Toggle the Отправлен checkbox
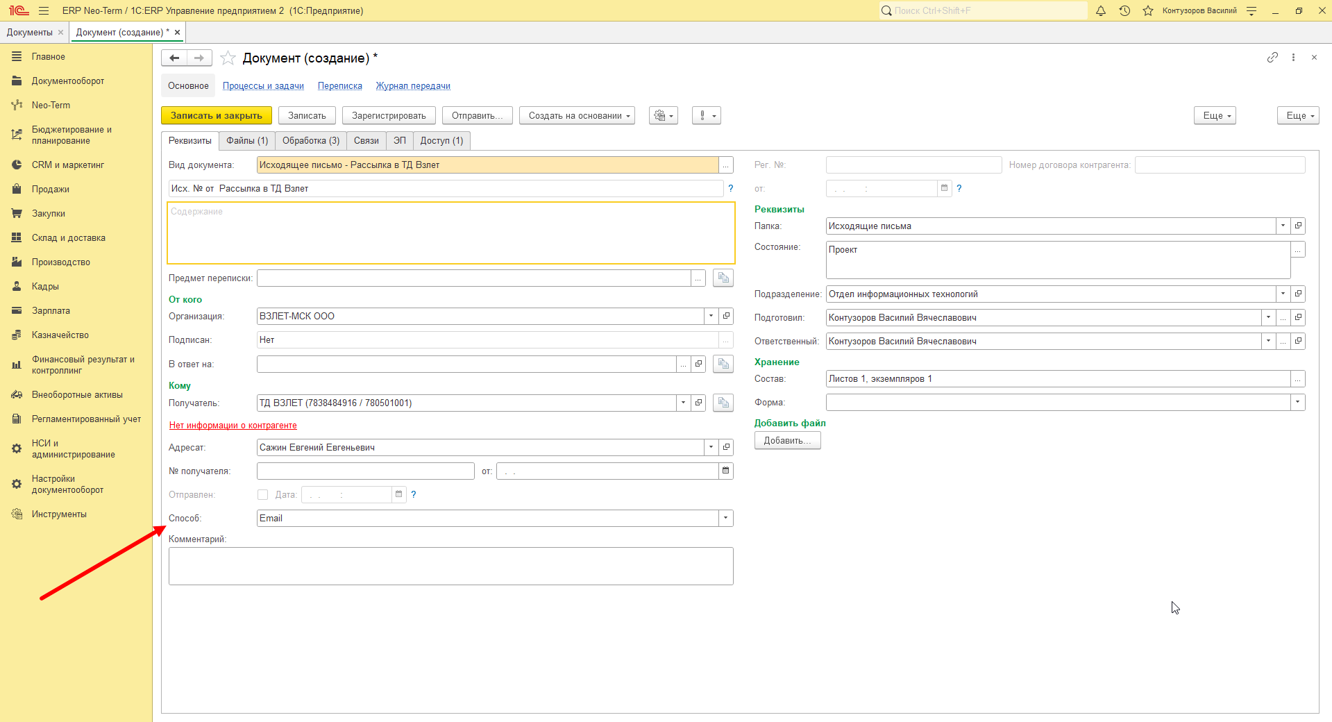Viewport: 1332px width, 722px height. [x=262, y=494]
